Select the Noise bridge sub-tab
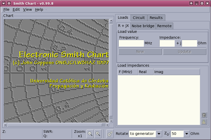This screenshot has width=211, height=140. click(143, 26)
